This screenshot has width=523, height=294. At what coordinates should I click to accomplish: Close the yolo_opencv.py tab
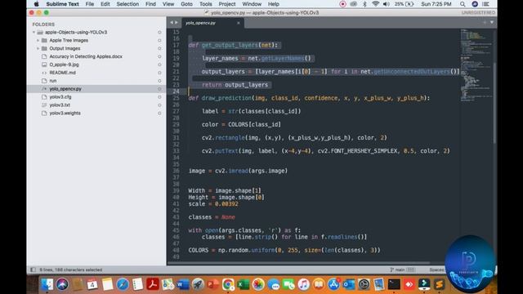[238, 23]
